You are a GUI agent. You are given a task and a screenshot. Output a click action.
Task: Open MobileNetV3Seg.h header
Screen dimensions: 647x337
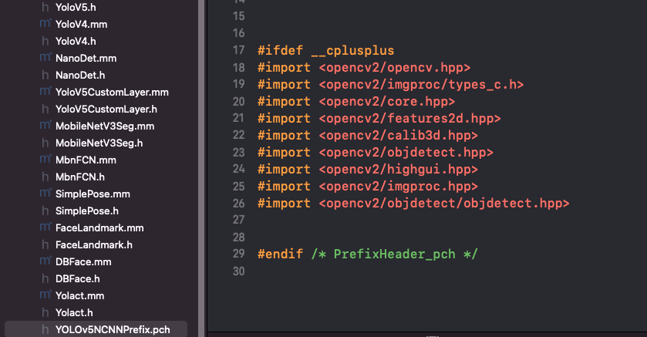click(x=99, y=143)
